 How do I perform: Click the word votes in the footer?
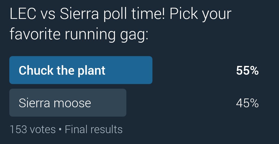(x=43, y=130)
